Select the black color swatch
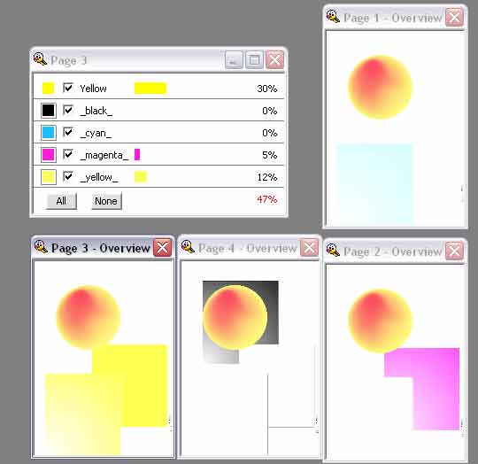 (49, 111)
